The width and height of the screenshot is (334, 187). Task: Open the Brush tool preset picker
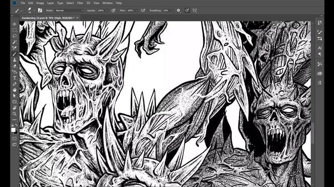(x=17, y=10)
